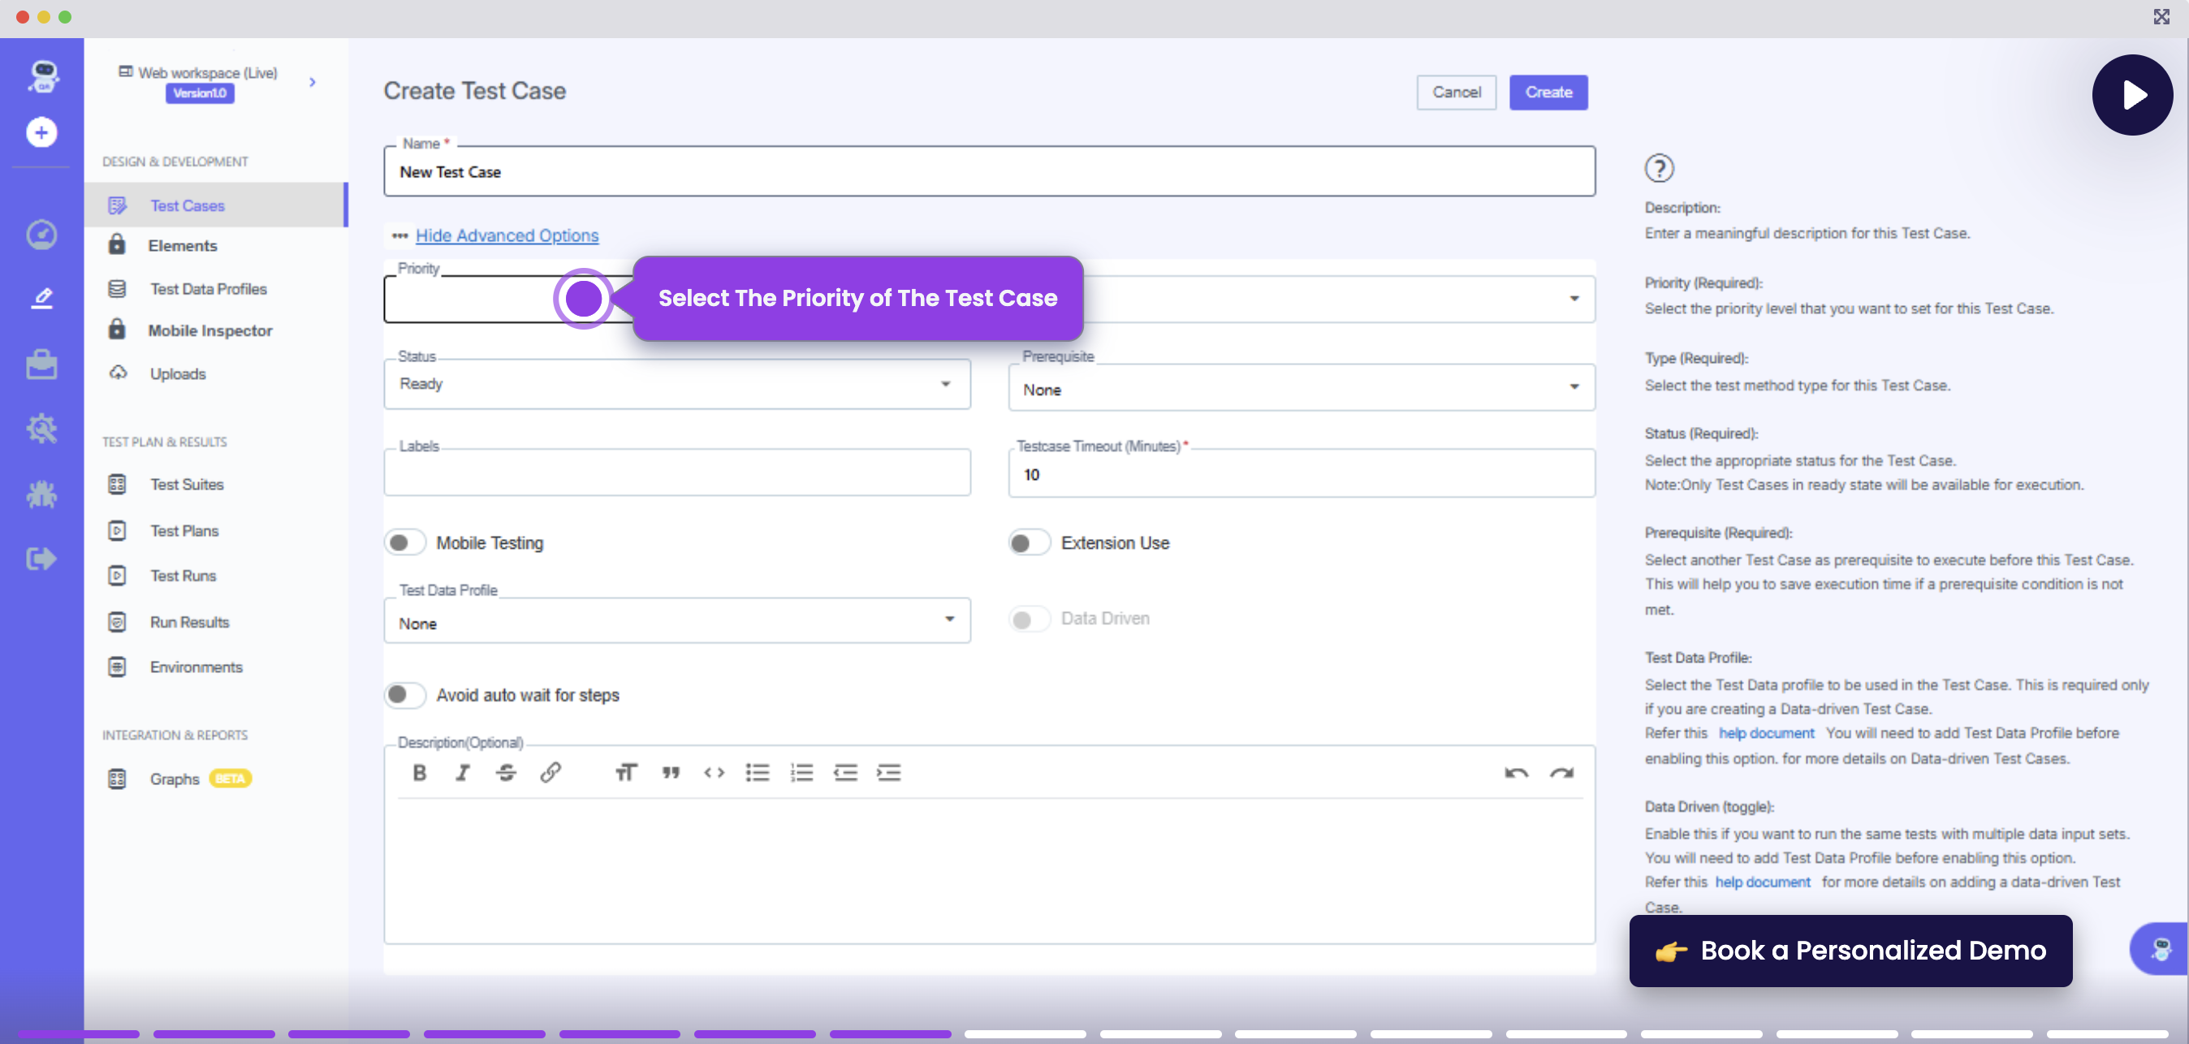2189x1044 pixels.
Task: Click the bulleted list icon
Action: [x=758, y=772]
